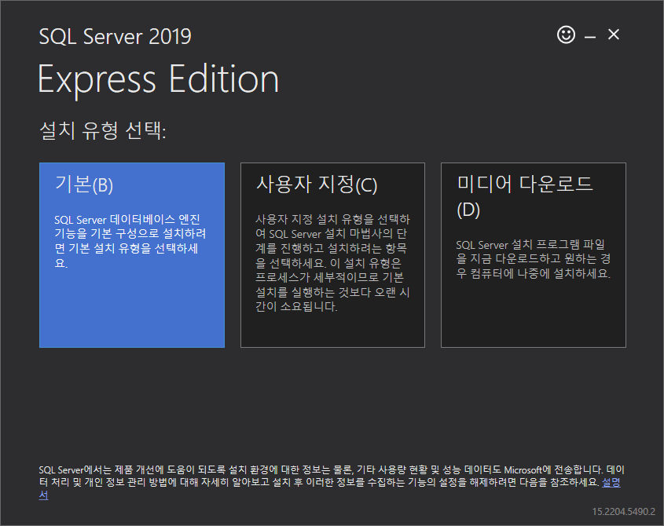Click the SQL Server 2019 title text

click(x=115, y=36)
